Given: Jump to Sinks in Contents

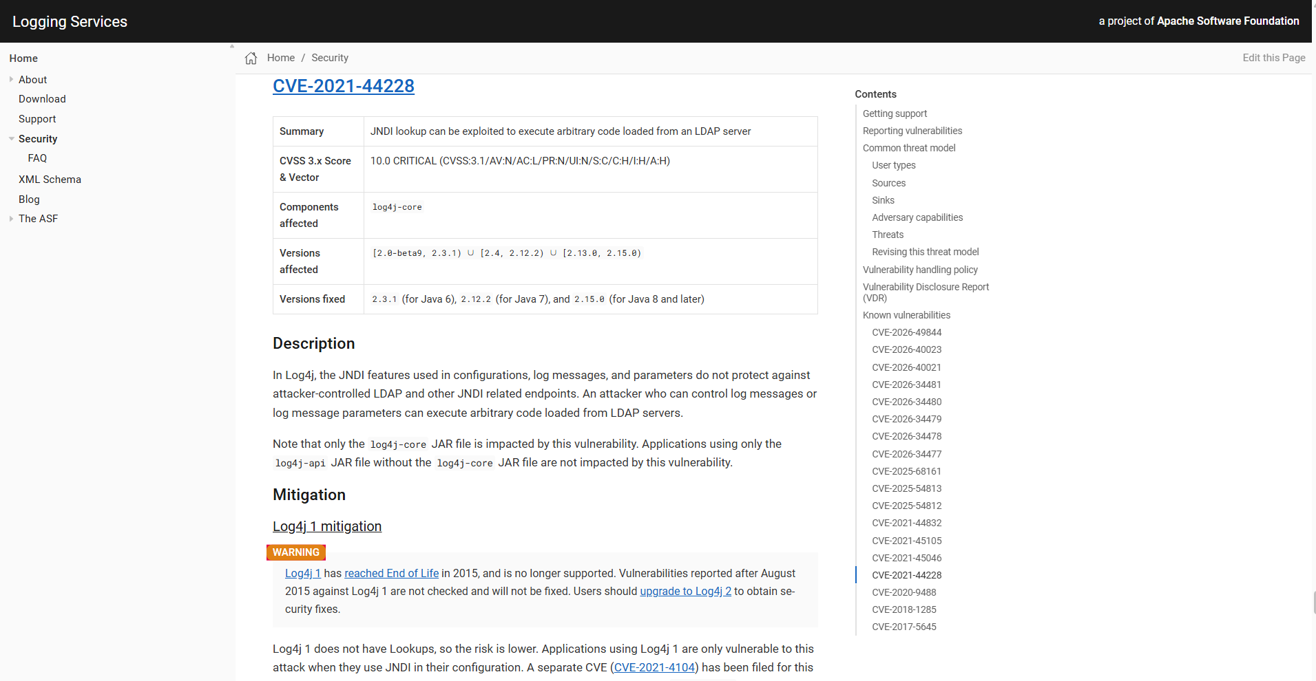Looking at the screenshot, I should pos(884,200).
